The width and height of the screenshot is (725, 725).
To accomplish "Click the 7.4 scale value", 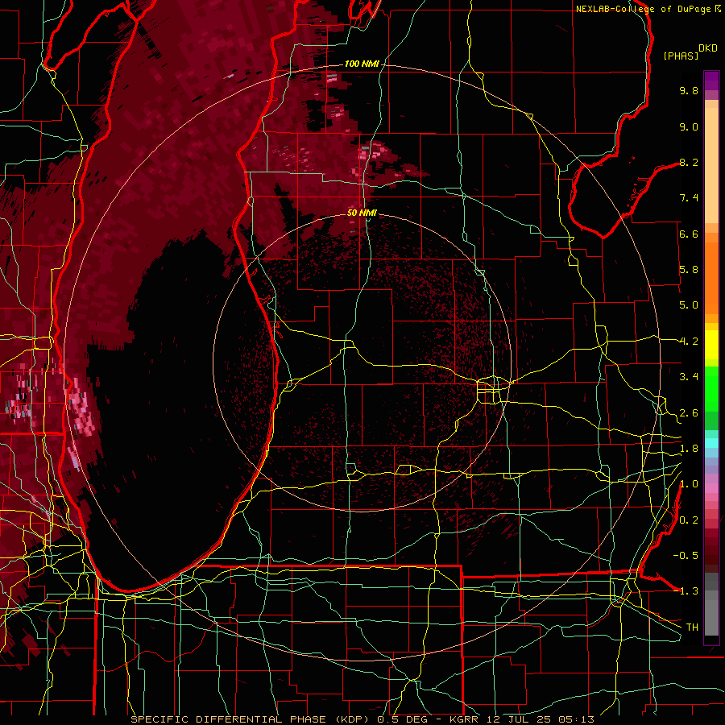I will pos(689,198).
